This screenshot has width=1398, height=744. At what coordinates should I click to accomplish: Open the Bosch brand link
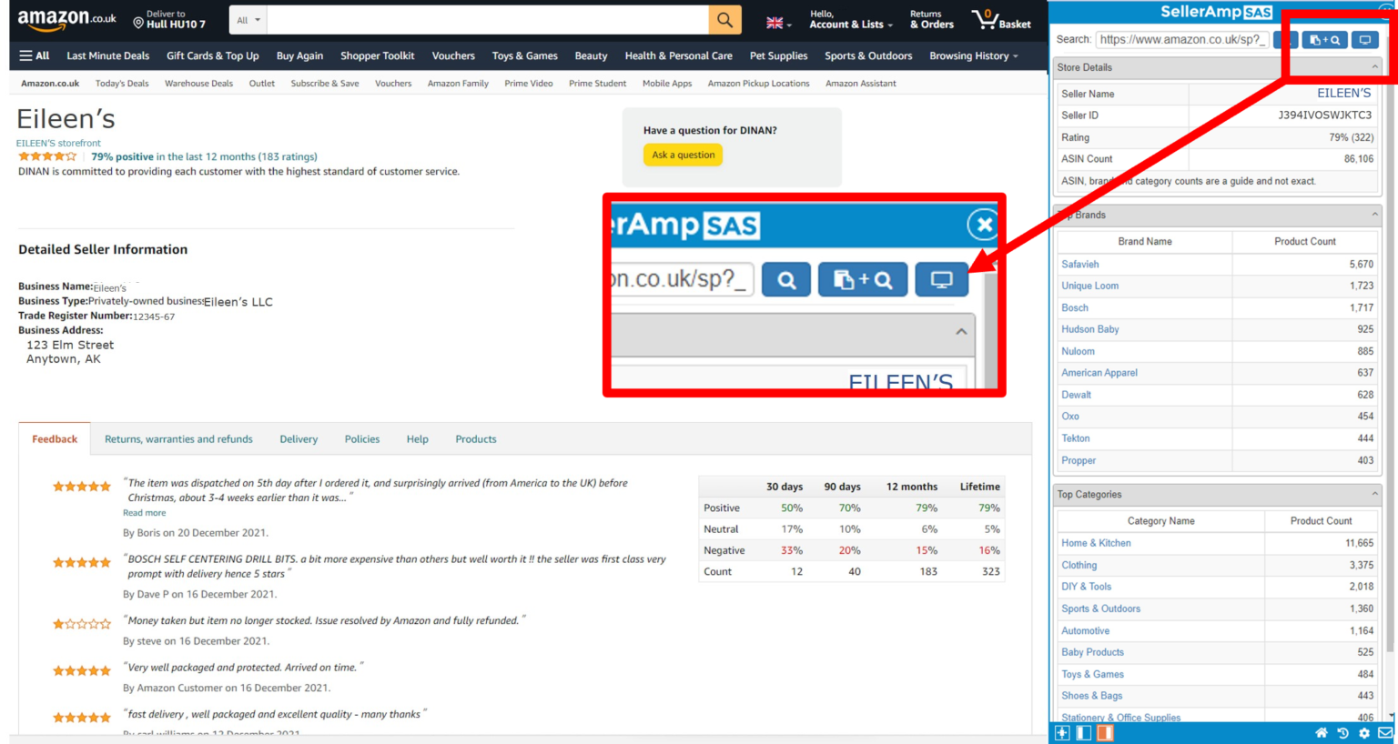[x=1074, y=307]
